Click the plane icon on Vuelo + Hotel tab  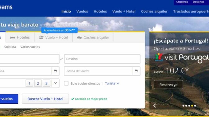click(x=41, y=37)
